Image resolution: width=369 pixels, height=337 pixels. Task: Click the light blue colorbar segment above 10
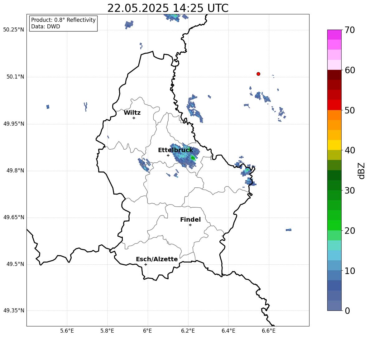tap(334, 265)
